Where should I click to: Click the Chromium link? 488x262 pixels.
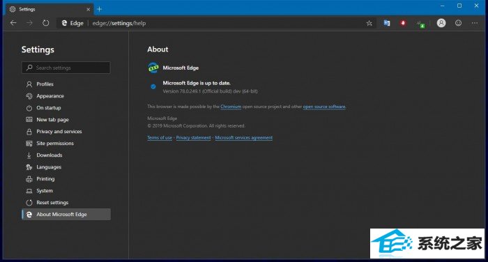(231, 107)
